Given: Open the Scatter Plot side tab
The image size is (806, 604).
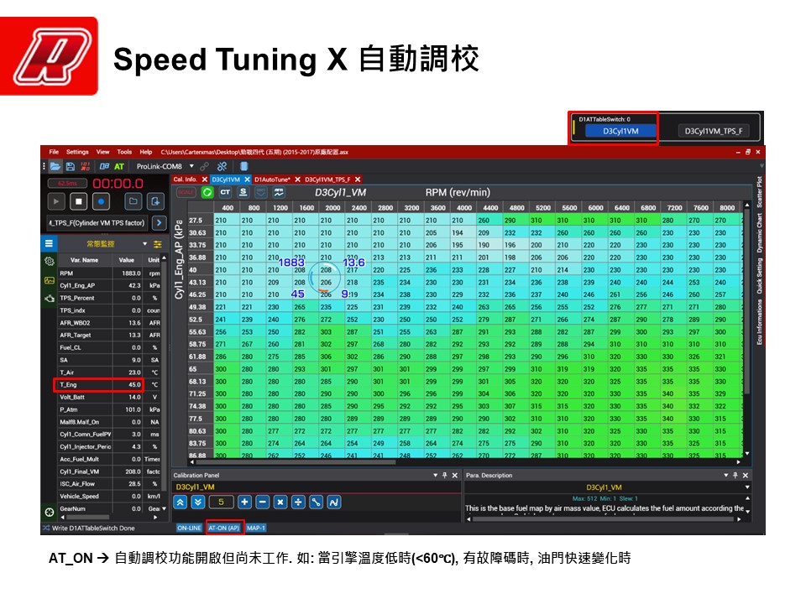Looking at the screenshot, I should click(759, 191).
